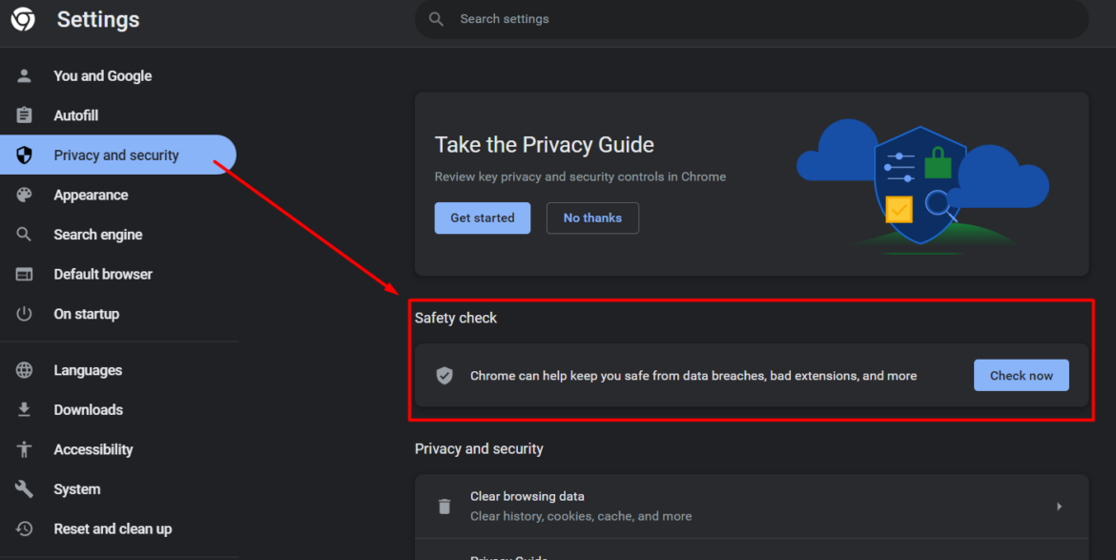This screenshot has height=560, width=1116.
Task: Click the Autofill clipboard icon
Action: pyautogui.click(x=25, y=115)
